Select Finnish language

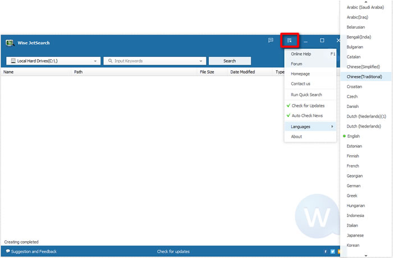point(366,156)
